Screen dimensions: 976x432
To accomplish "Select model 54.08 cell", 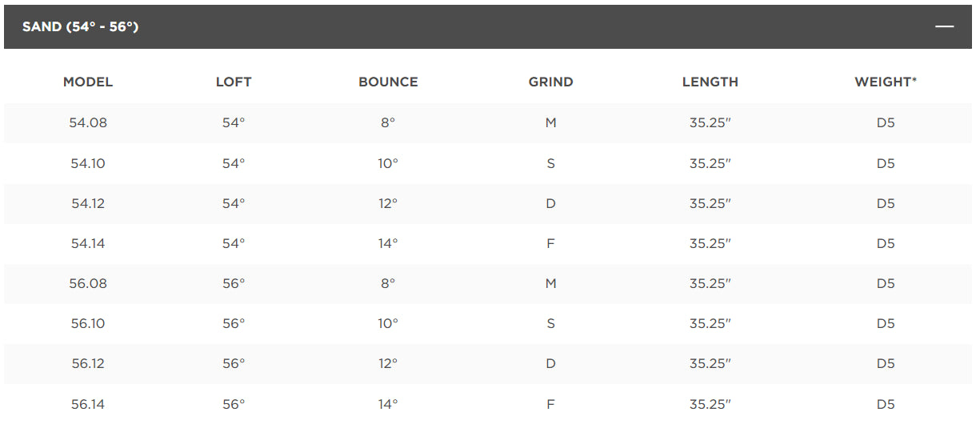I will pyautogui.click(x=88, y=123).
